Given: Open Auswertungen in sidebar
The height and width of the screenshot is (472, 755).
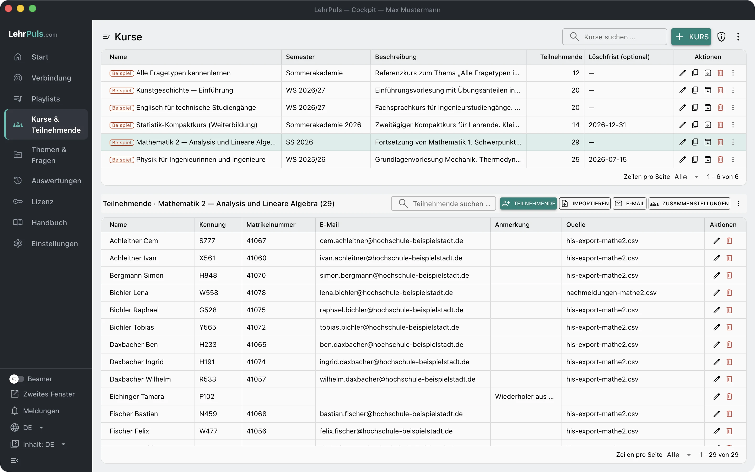Looking at the screenshot, I should point(46,181).
